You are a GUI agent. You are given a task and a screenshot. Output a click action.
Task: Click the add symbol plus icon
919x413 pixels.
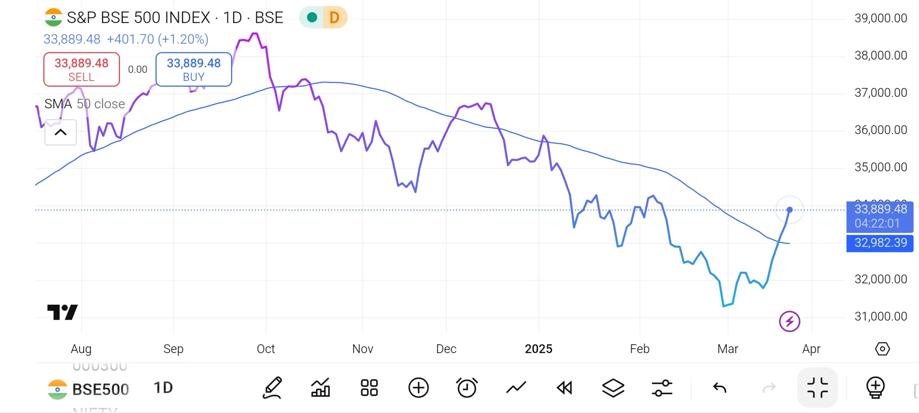[x=418, y=388]
